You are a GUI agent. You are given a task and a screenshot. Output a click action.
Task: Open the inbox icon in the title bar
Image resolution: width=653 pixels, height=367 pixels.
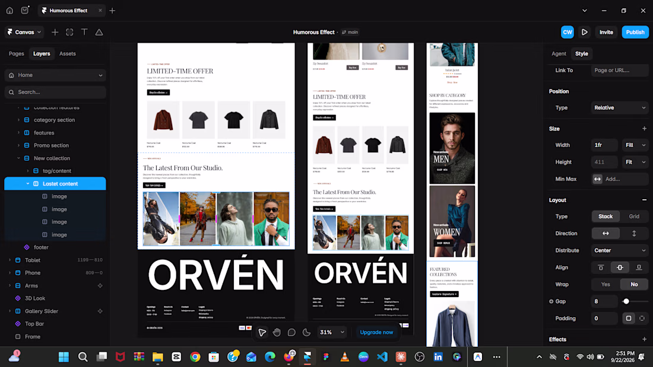pos(25,11)
